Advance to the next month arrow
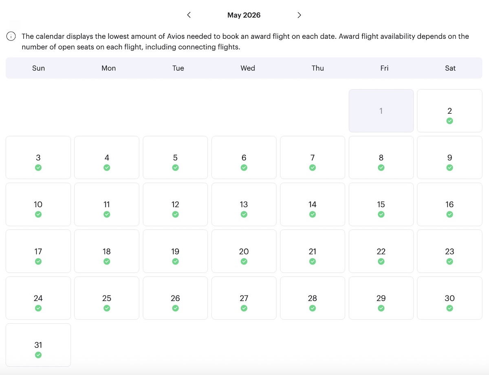The height and width of the screenshot is (375, 489). (299, 15)
